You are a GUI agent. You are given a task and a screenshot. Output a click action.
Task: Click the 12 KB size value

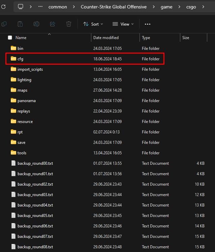pyautogui.click(x=199, y=195)
